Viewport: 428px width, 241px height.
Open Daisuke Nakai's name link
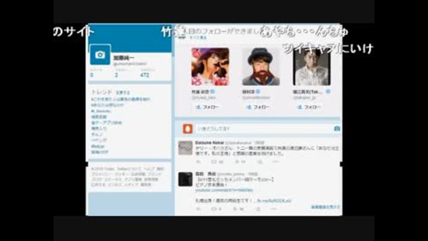pyautogui.click(x=210, y=143)
